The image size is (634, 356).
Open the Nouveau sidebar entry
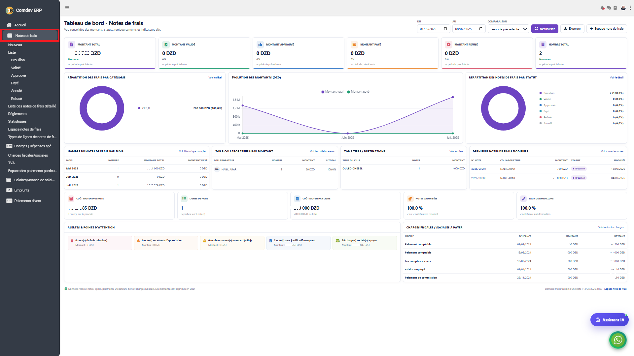15,45
